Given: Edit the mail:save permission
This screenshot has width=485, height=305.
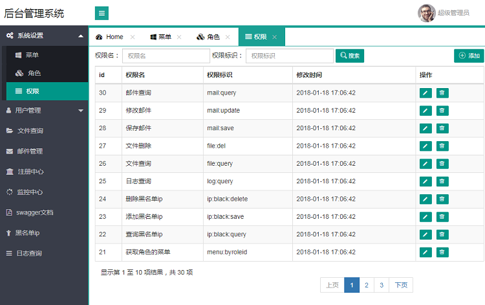Looking at the screenshot, I should tap(426, 128).
